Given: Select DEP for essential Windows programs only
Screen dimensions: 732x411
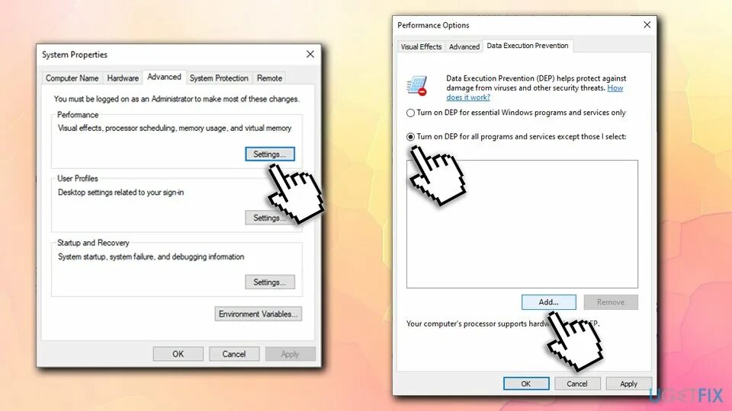Looking at the screenshot, I should click(x=516, y=113).
